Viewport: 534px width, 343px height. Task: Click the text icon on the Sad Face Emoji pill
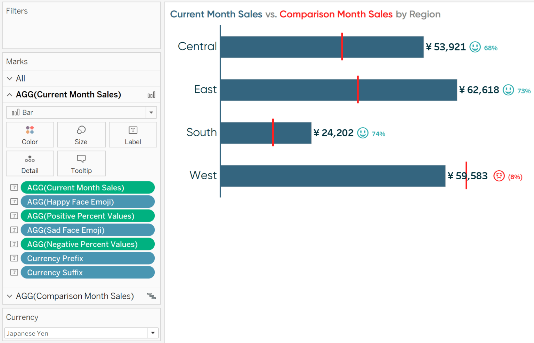coord(14,230)
